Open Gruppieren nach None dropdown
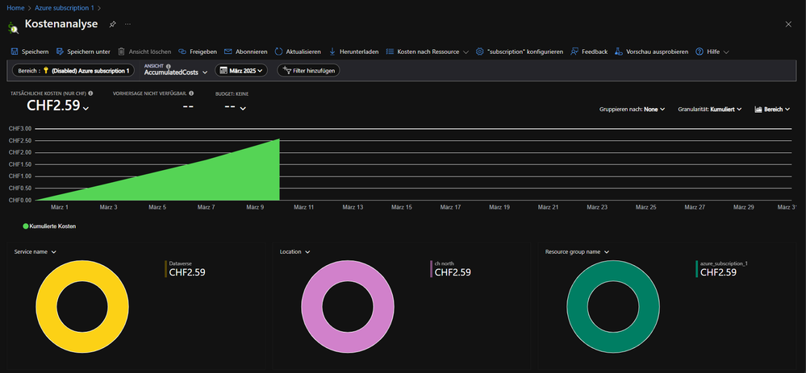The image size is (806, 373). [633, 110]
